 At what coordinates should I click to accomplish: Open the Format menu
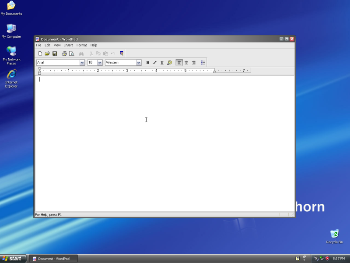click(x=82, y=45)
